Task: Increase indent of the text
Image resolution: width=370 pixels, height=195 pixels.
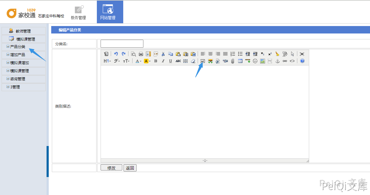Action: [248, 54]
